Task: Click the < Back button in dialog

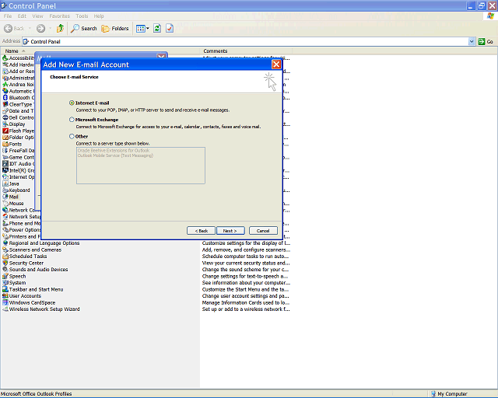Action: [201, 231]
